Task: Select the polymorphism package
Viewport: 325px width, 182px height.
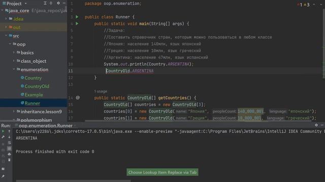Action: pyautogui.click(x=36, y=120)
